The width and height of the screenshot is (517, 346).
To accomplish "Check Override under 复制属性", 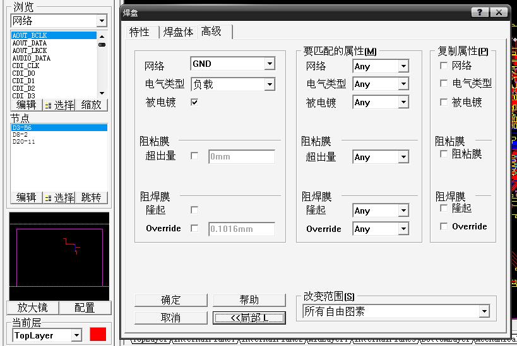I will pos(444,226).
